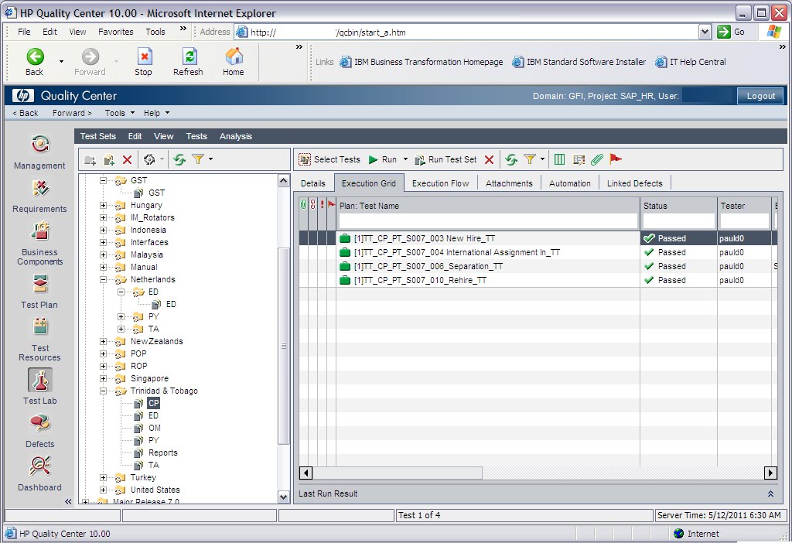
Task: Open the Dashboard module
Action: pyautogui.click(x=40, y=473)
